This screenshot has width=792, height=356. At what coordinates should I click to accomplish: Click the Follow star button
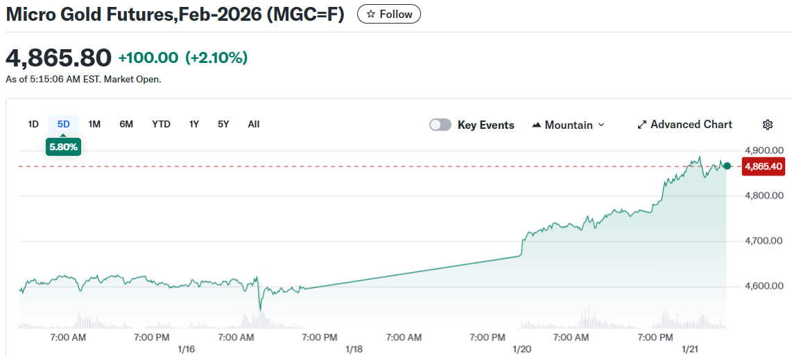pyautogui.click(x=388, y=14)
